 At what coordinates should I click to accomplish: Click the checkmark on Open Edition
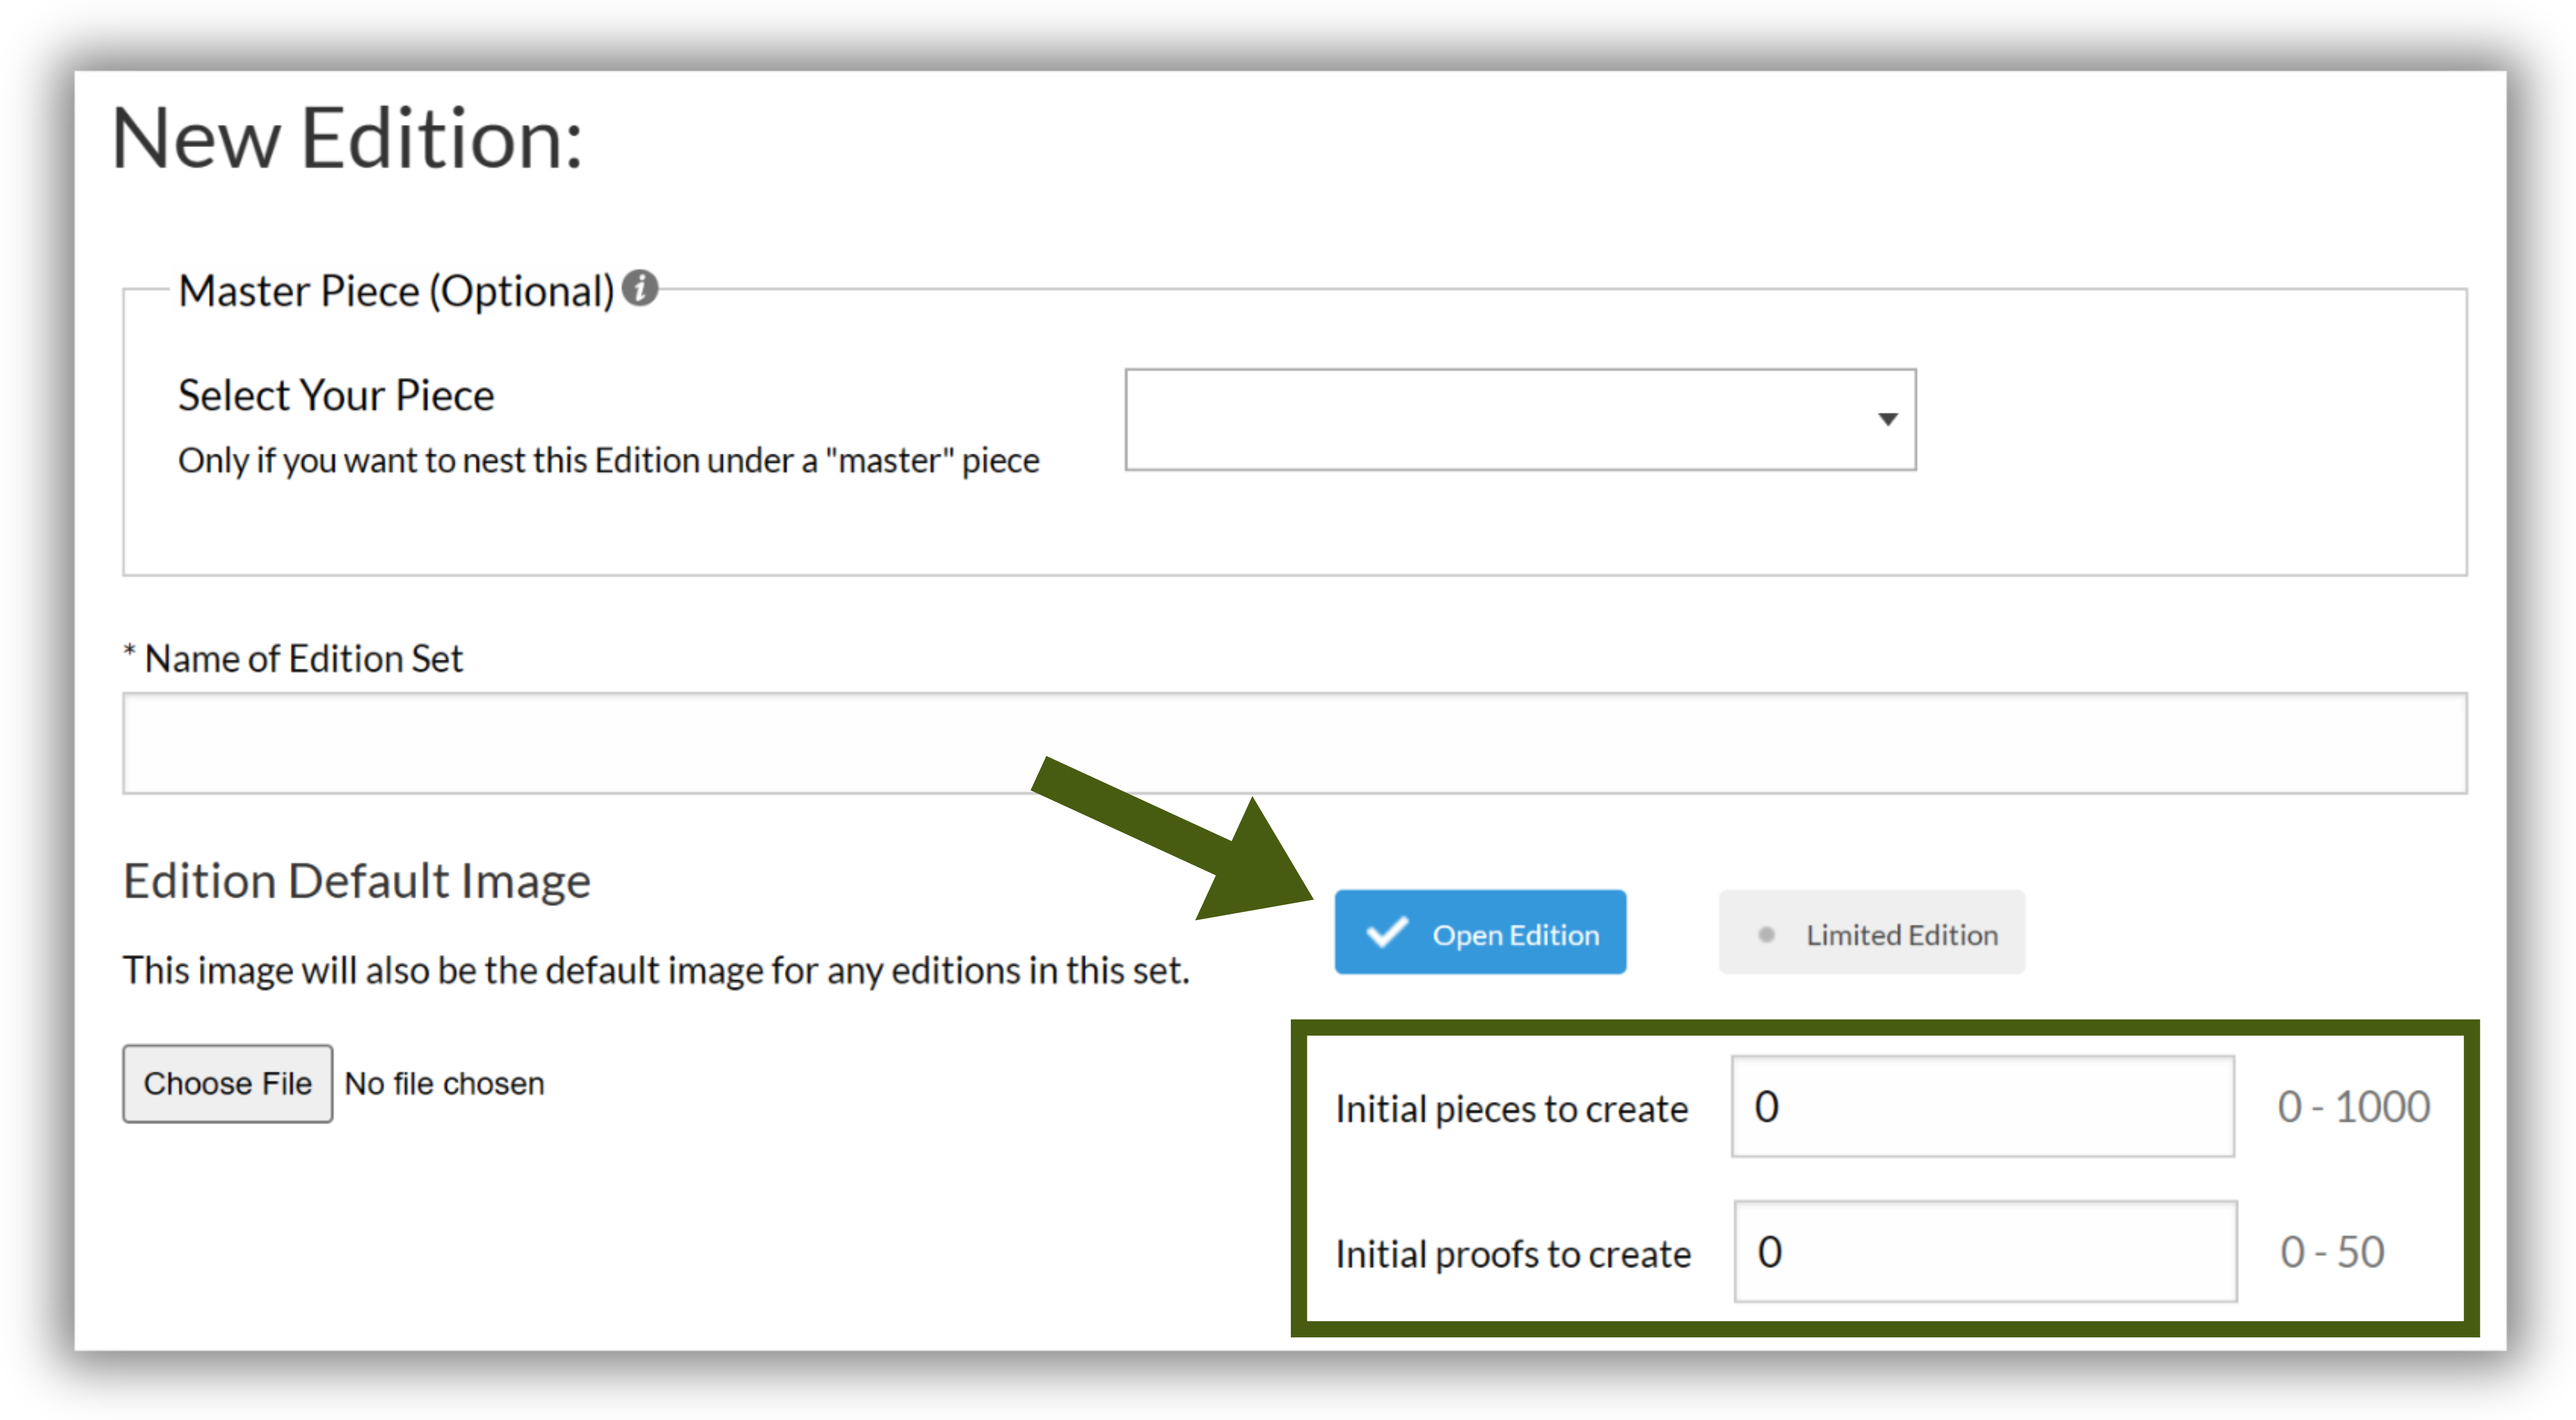[1387, 932]
